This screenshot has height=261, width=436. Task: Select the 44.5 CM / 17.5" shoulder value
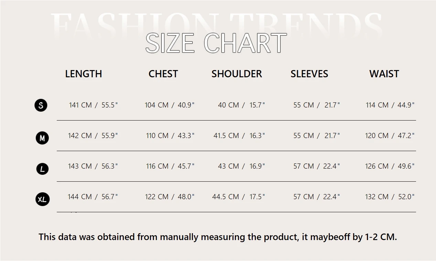click(x=239, y=197)
